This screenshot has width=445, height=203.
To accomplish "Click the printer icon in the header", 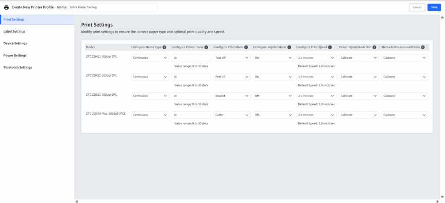I will pyautogui.click(x=6, y=7).
